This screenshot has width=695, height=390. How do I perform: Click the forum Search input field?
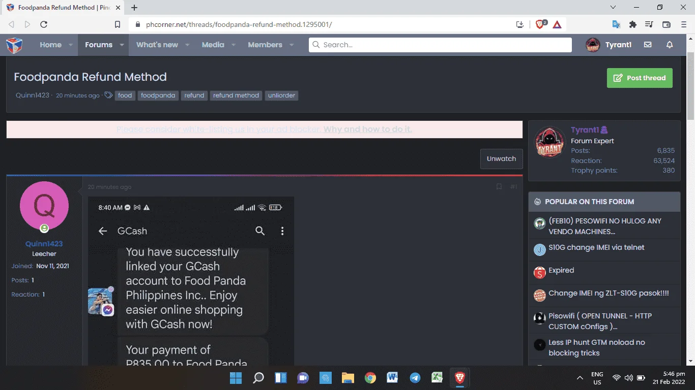pyautogui.click(x=440, y=45)
